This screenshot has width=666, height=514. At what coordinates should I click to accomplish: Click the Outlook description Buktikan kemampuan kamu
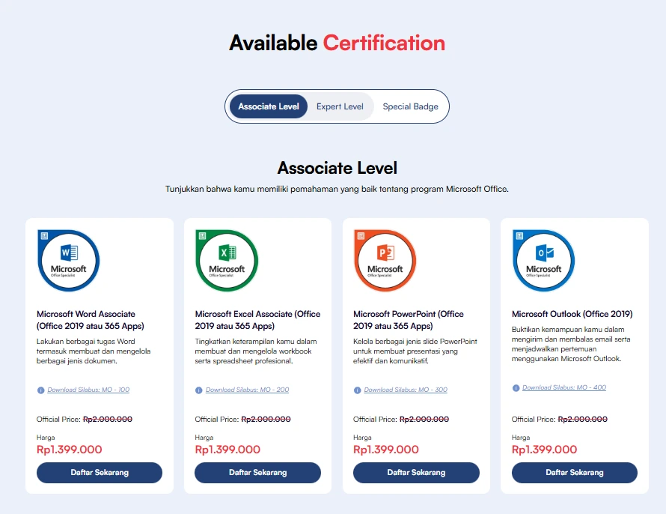[x=571, y=344]
